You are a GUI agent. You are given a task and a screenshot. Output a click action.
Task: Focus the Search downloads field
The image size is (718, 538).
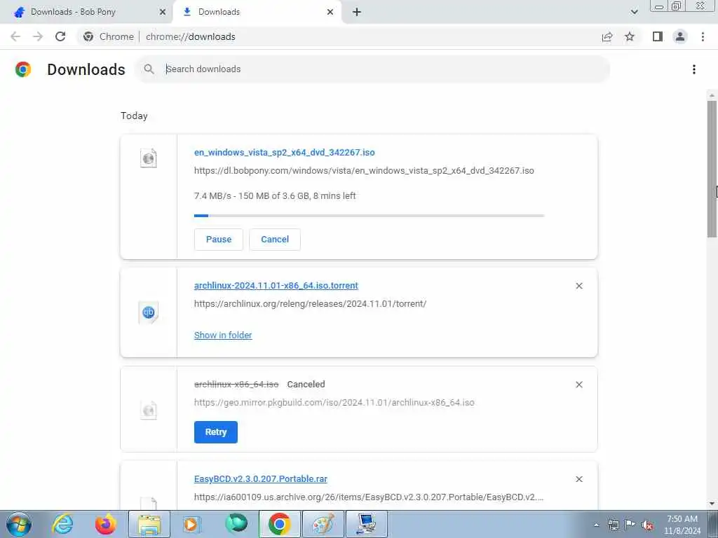pyautogui.click(x=372, y=69)
